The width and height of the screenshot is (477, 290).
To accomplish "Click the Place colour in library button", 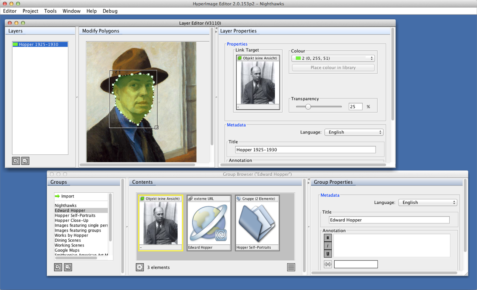I will [x=333, y=67].
